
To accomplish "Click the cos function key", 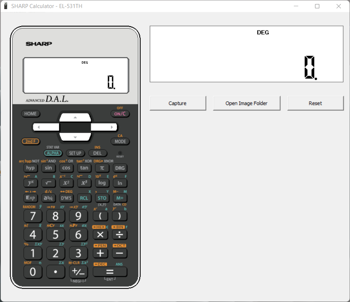I will [x=66, y=168].
